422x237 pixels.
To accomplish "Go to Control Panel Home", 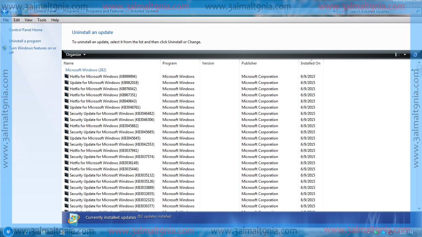I will tap(26, 30).
